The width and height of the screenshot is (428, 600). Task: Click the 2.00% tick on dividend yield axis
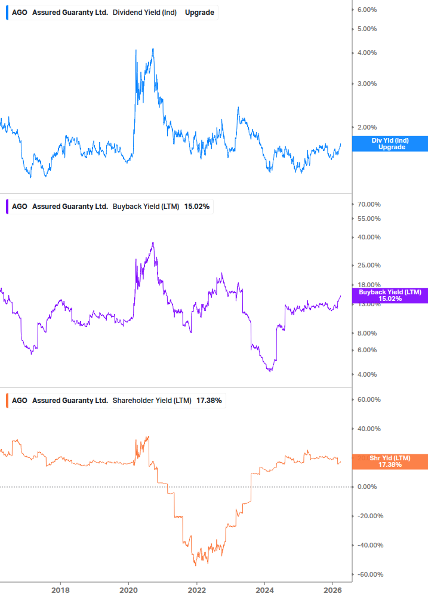tap(367, 127)
